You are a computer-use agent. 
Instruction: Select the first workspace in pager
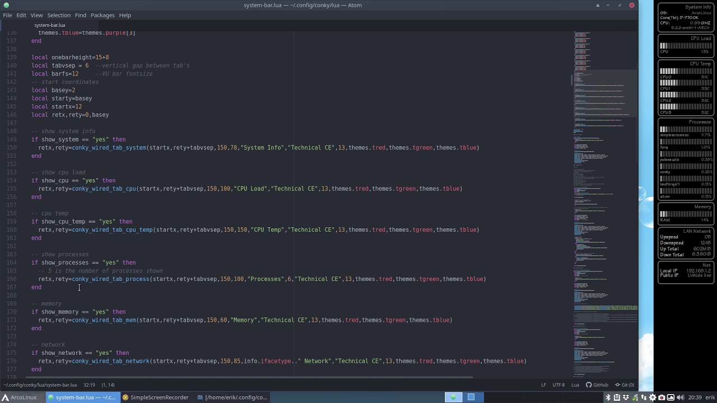pyautogui.click(x=453, y=397)
